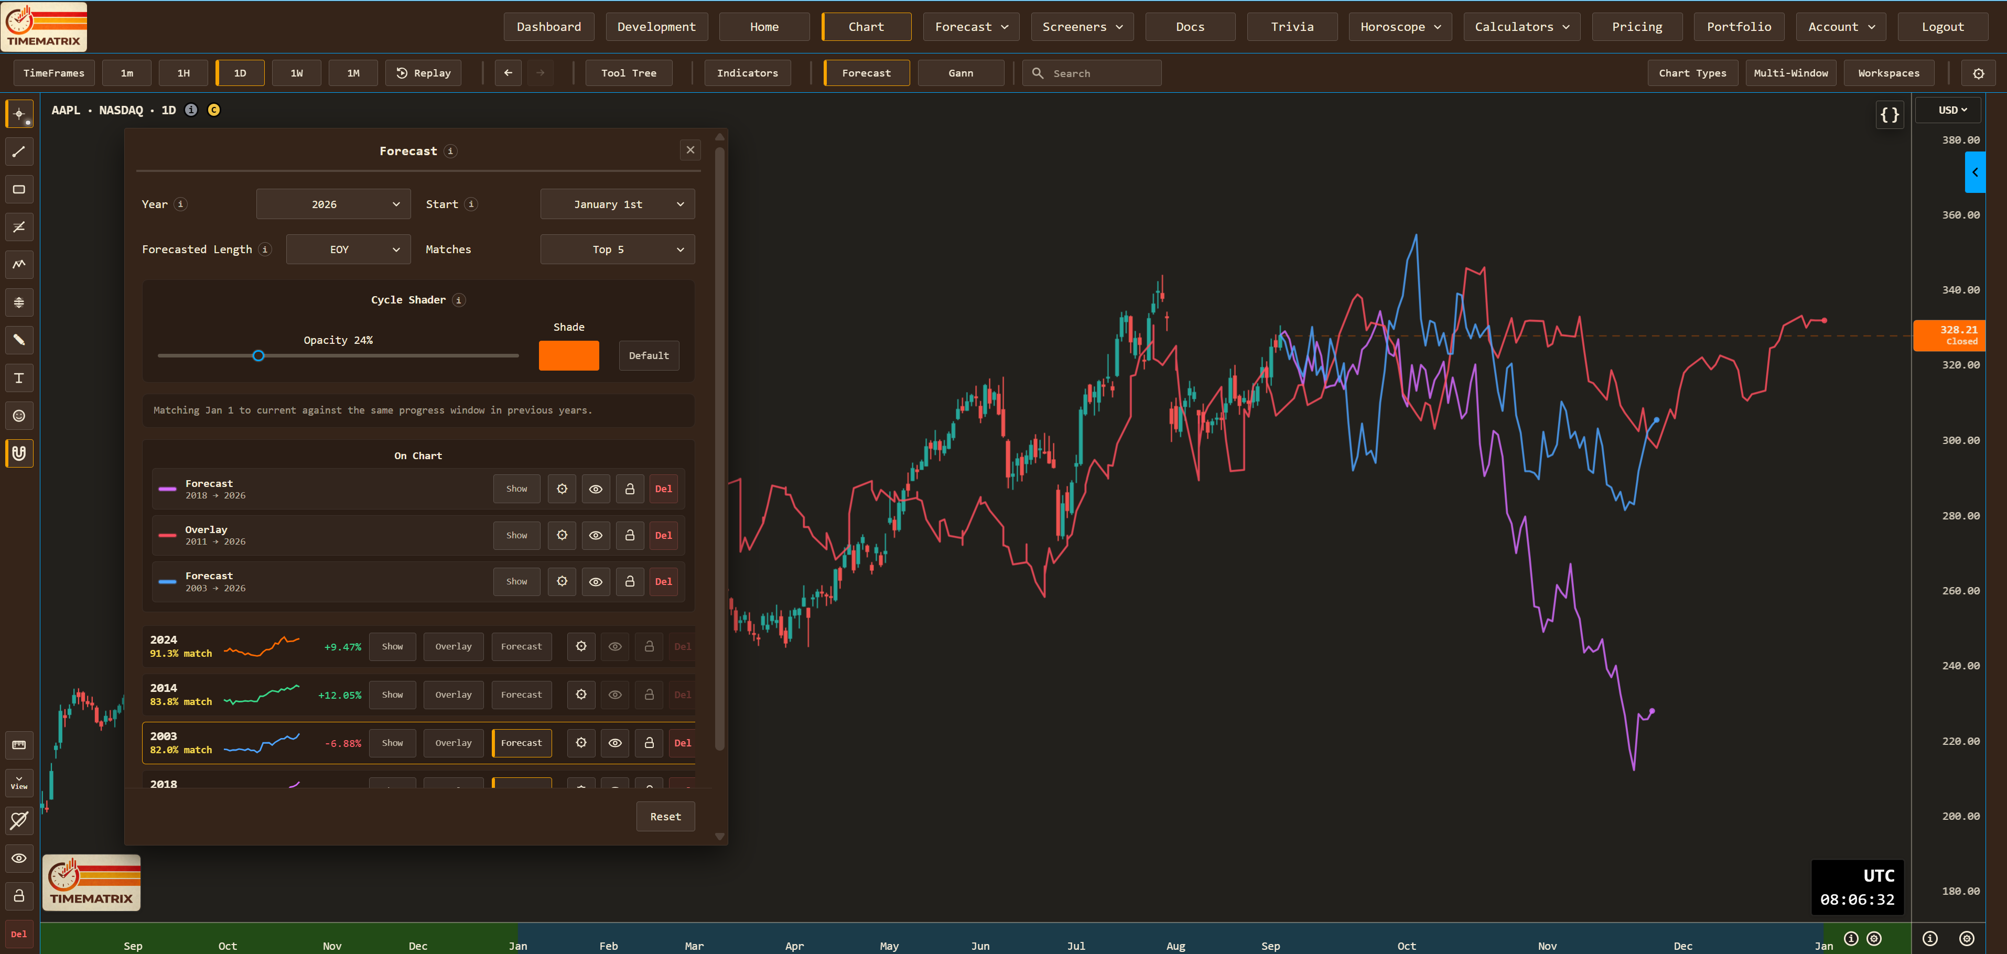The image size is (2007, 954).
Task: Open the Year 2026 dropdown
Action: [x=333, y=204]
